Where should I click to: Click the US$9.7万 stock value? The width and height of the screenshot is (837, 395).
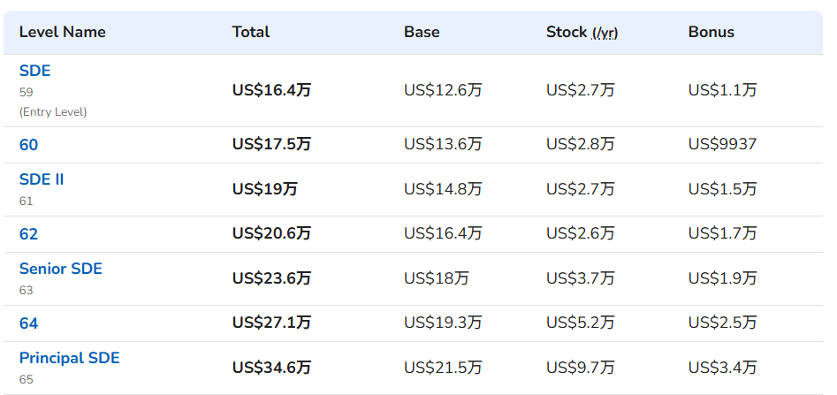[580, 368]
